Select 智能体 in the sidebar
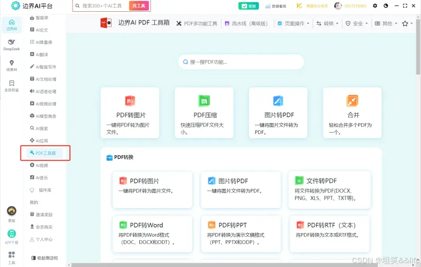The image size is (421, 267). (x=39, y=18)
